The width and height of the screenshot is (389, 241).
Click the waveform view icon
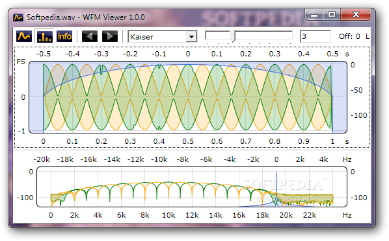point(24,36)
